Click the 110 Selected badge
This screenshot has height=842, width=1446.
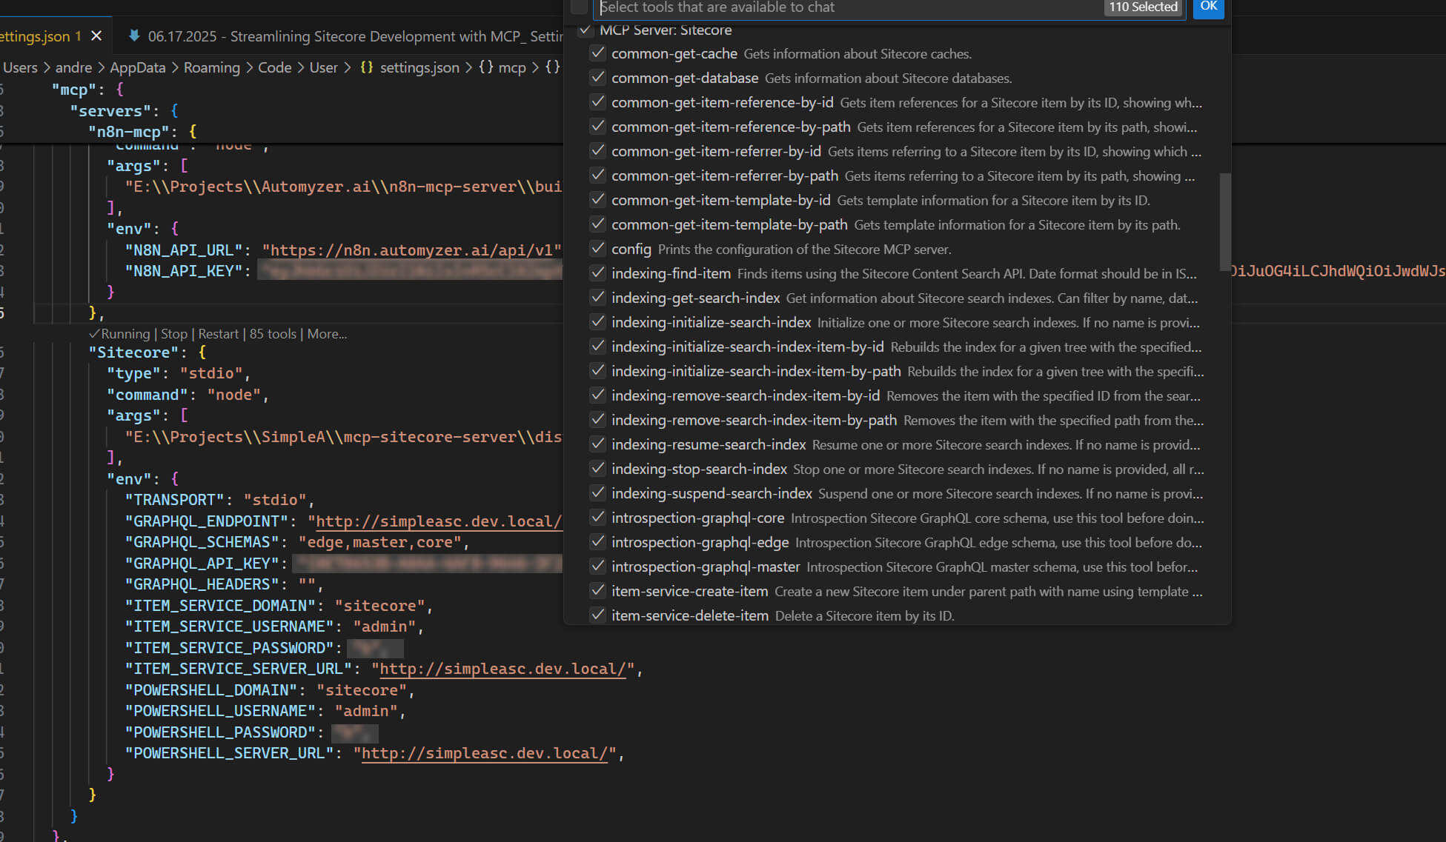[1143, 7]
